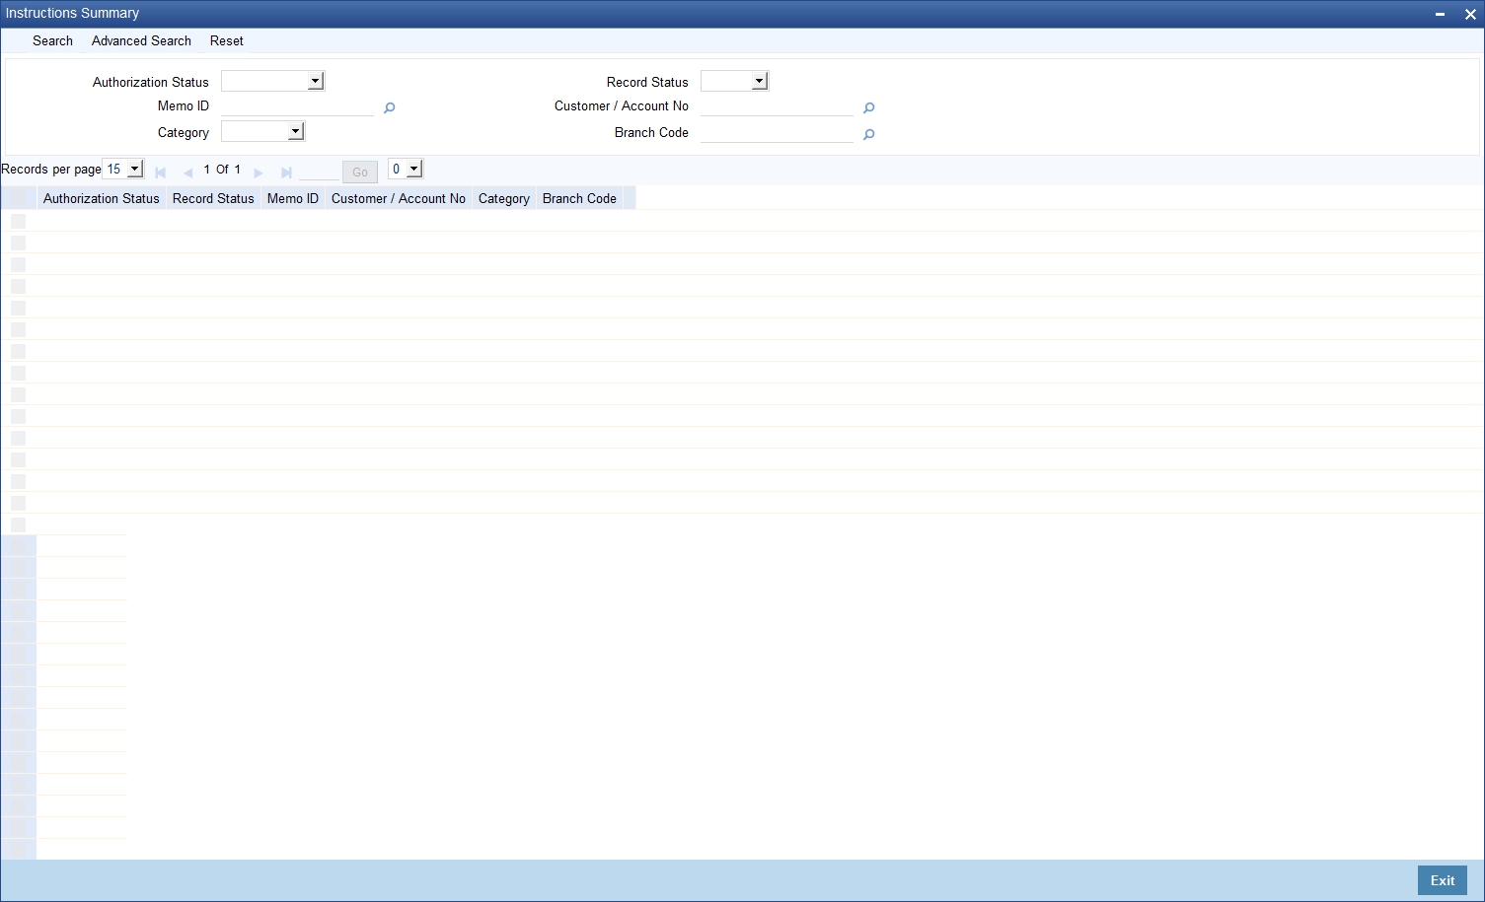Sort by Category column header

504,198
